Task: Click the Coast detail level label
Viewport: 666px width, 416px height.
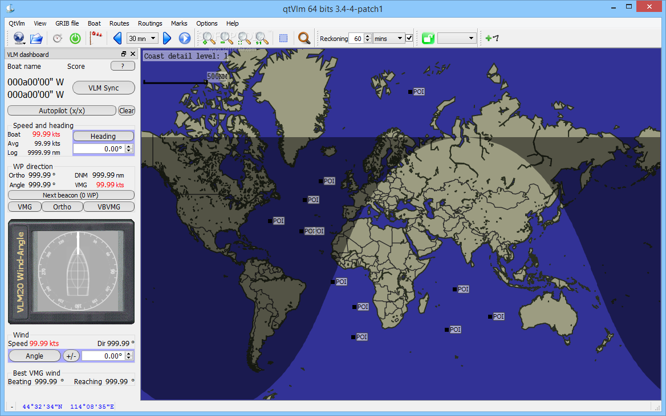Action: pos(186,56)
